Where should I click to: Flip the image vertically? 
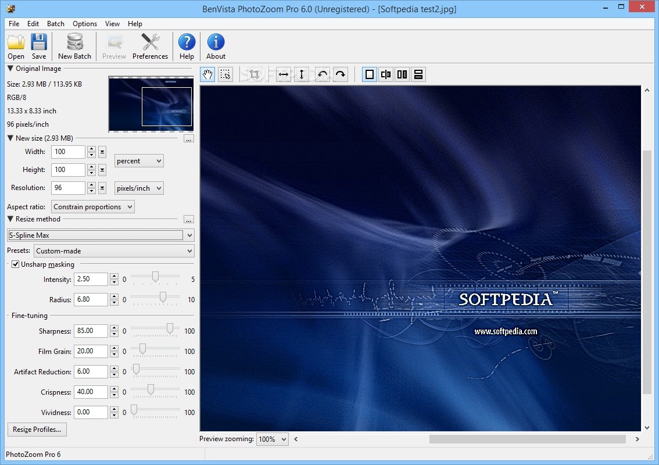(x=302, y=74)
